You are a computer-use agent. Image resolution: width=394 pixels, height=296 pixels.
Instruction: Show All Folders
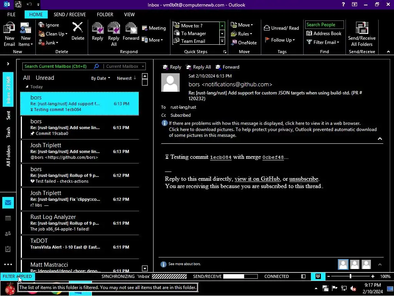click(8, 156)
